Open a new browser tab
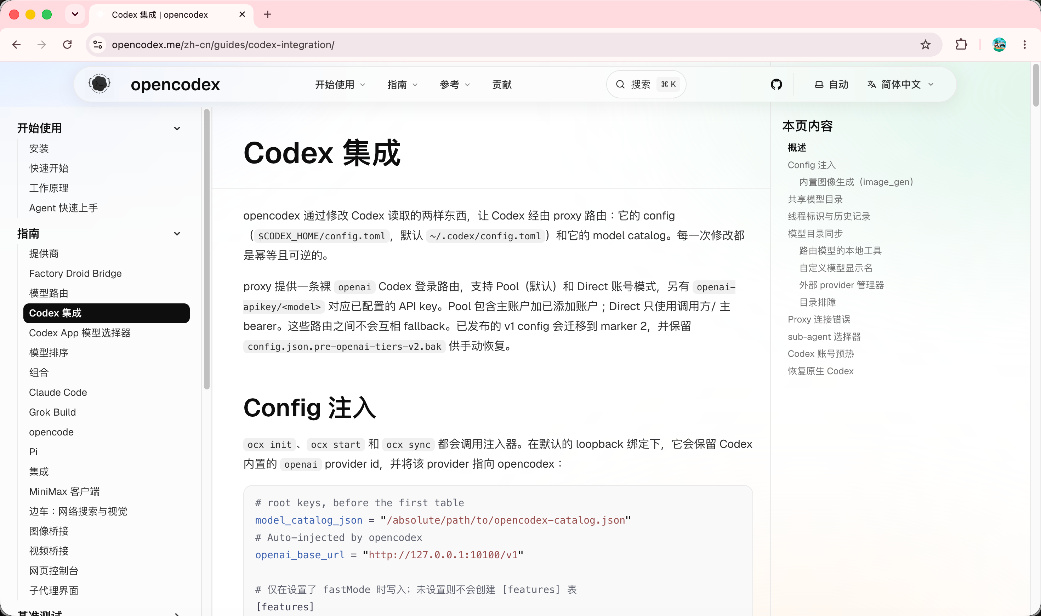 [x=268, y=15]
